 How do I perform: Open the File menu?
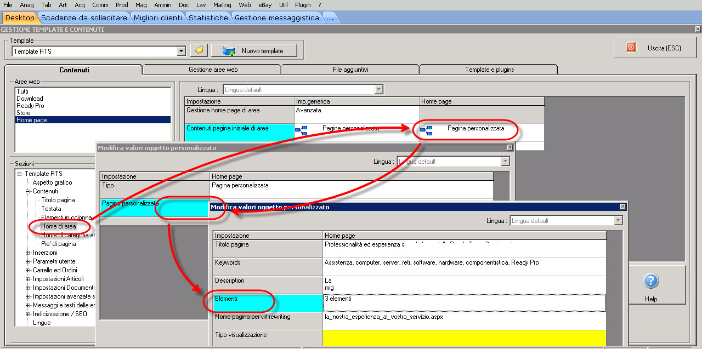pos(8,5)
